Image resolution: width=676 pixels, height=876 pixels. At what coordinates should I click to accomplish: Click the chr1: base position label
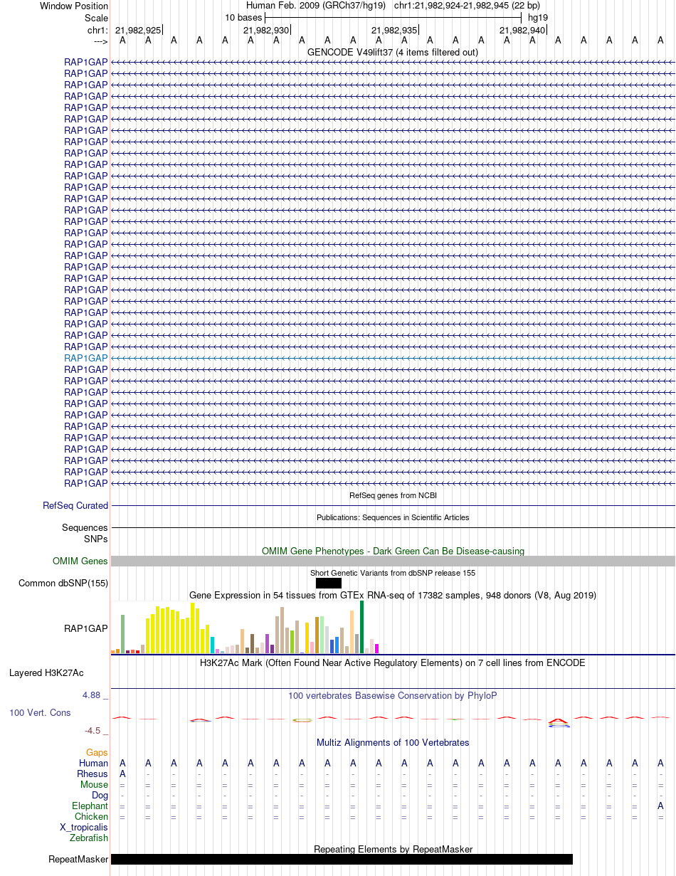click(x=97, y=30)
